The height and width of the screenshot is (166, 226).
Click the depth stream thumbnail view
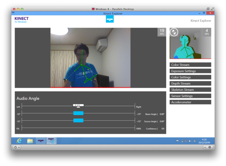pos(190,43)
